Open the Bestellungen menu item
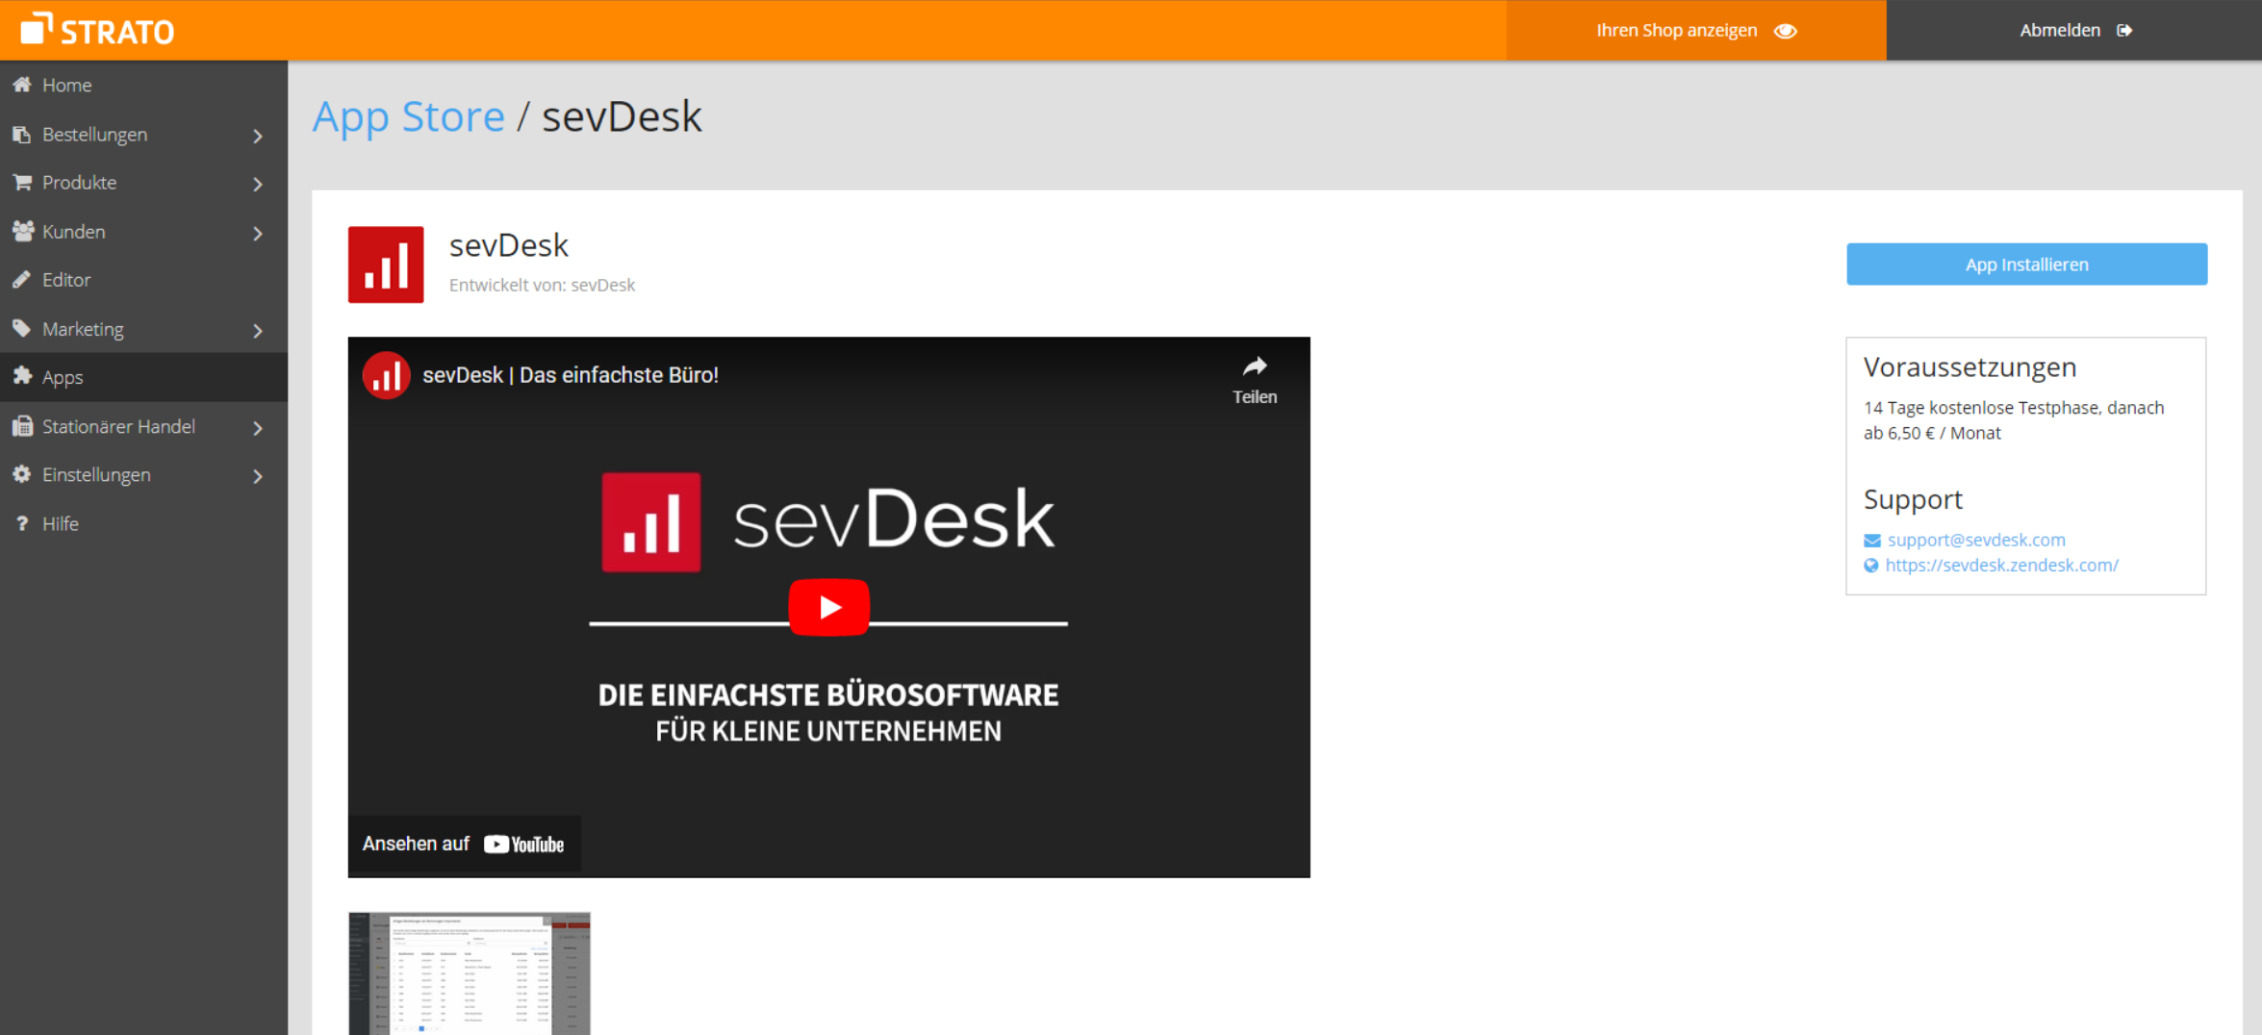The height and width of the screenshot is (1035, 2262). tap(143, 134)
